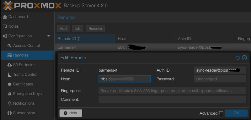Click the Comment input field
Viewport: 251px width, 120px height.
pyautogui.click(x=172, y=99)
